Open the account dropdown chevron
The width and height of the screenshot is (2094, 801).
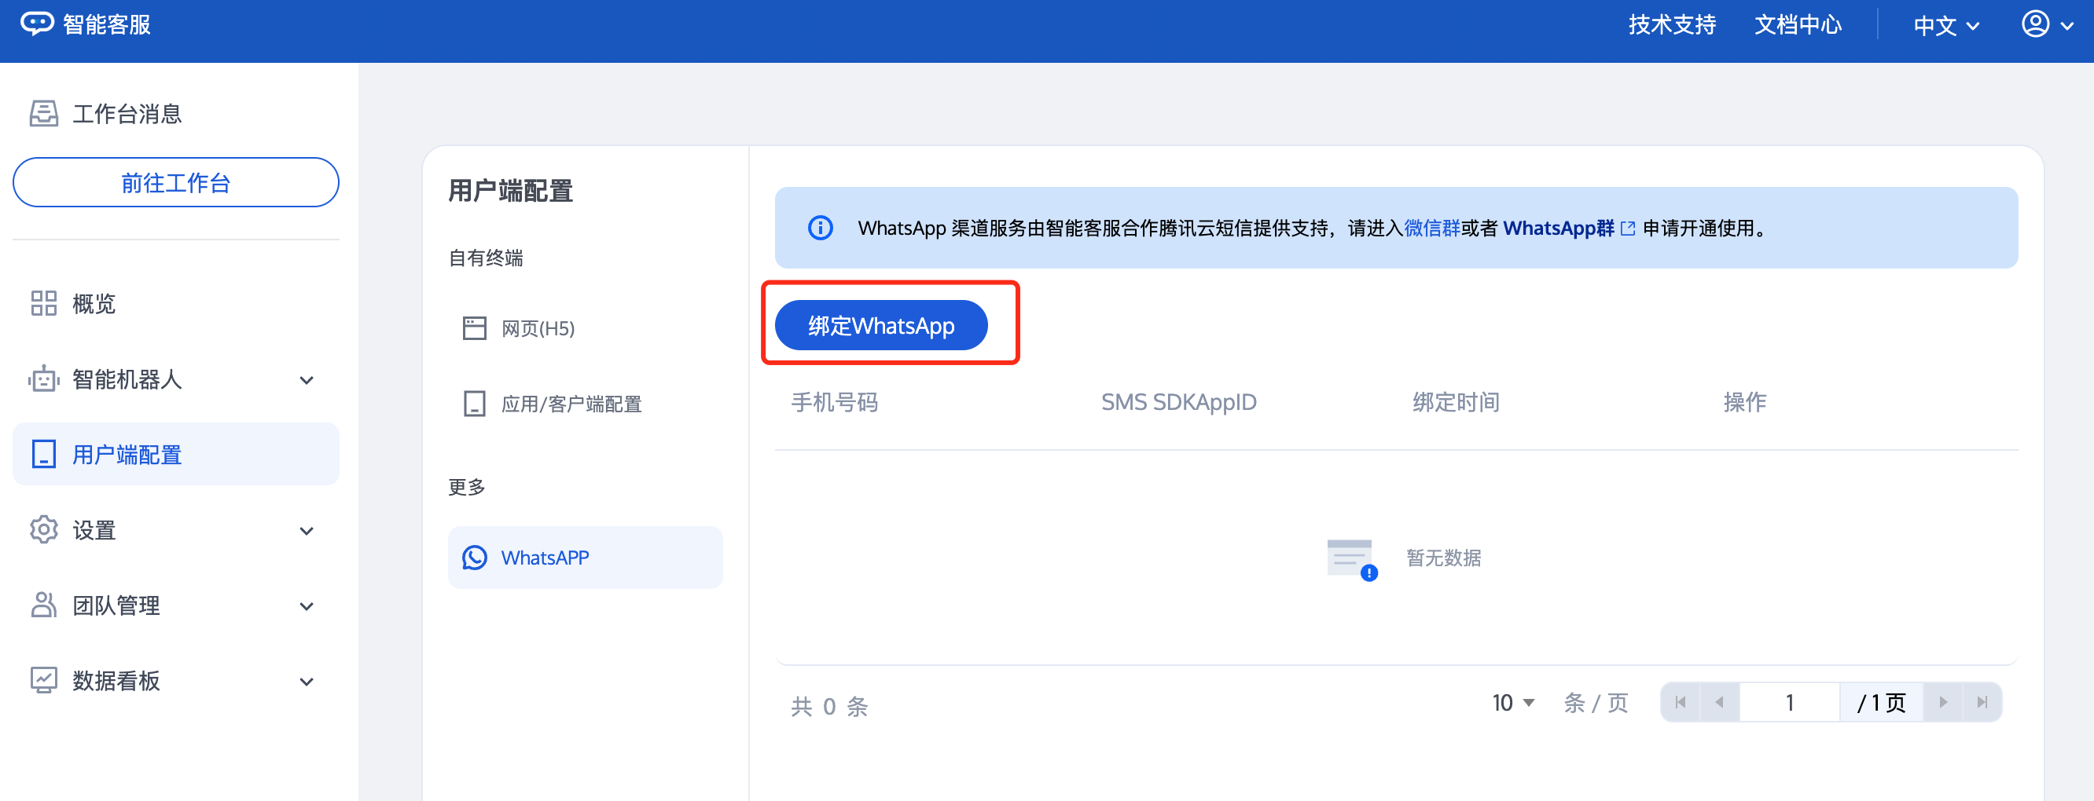(x=2066, y=26)
